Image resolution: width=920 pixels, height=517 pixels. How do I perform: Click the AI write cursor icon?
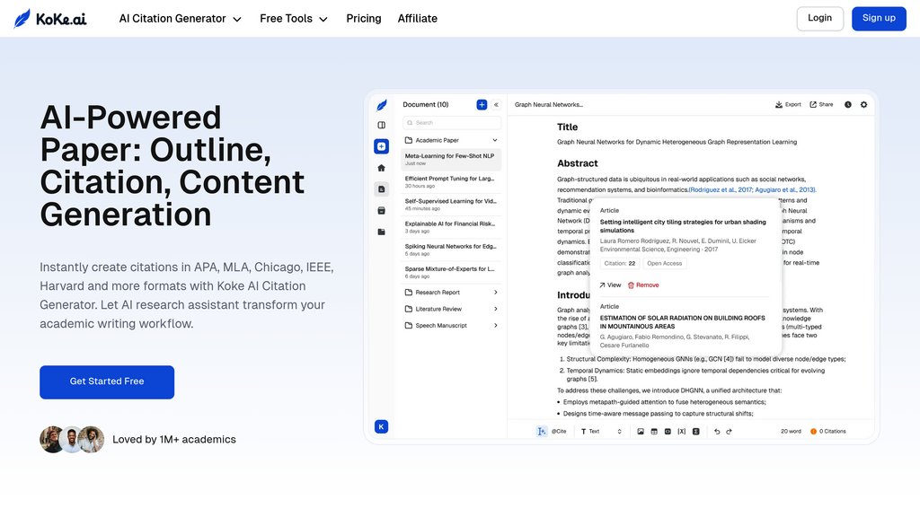point(541,432)
